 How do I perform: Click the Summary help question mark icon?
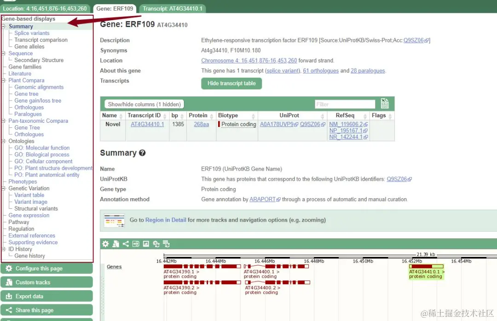pyautogui.click(x=142, y=153)
